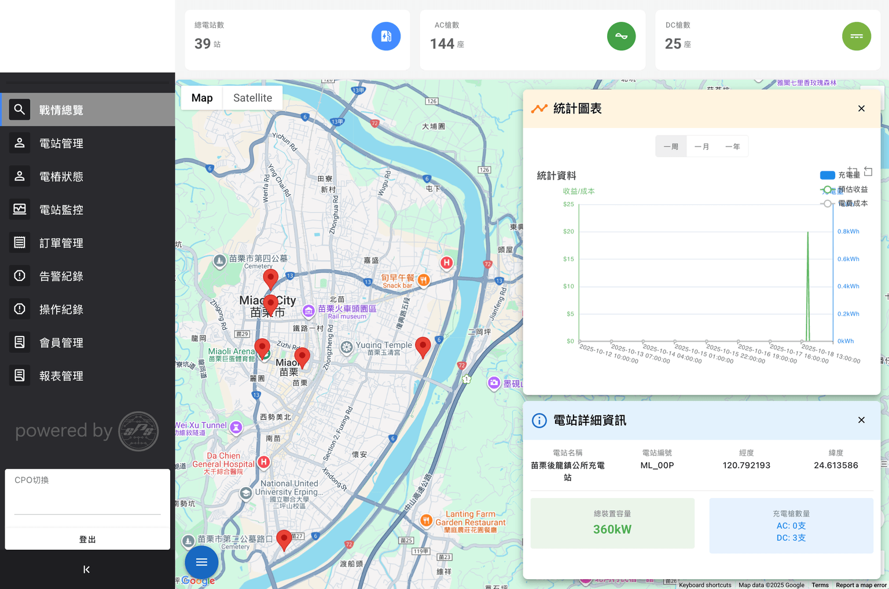This screenshot has height=589, width=889.
Task: Click station pin over Miaoli City label
Action: [x=270, y=305]
